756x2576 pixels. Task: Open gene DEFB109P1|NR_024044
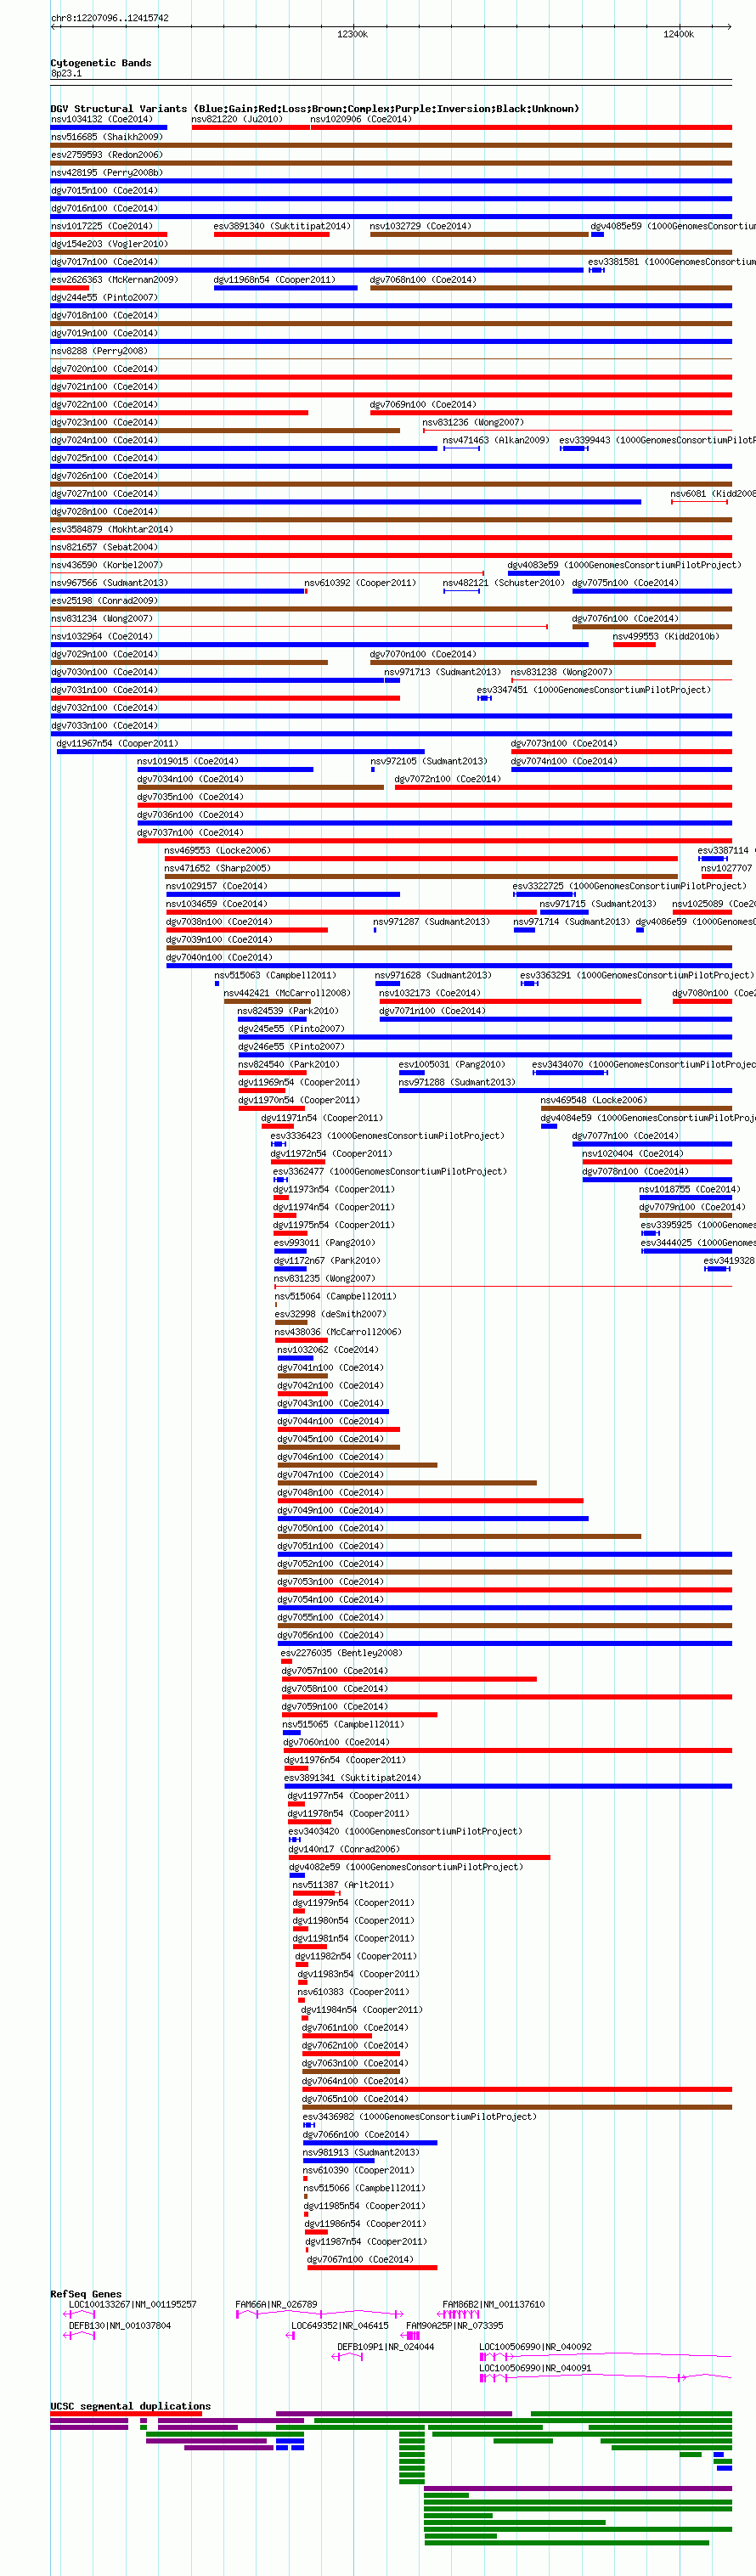386,2346
